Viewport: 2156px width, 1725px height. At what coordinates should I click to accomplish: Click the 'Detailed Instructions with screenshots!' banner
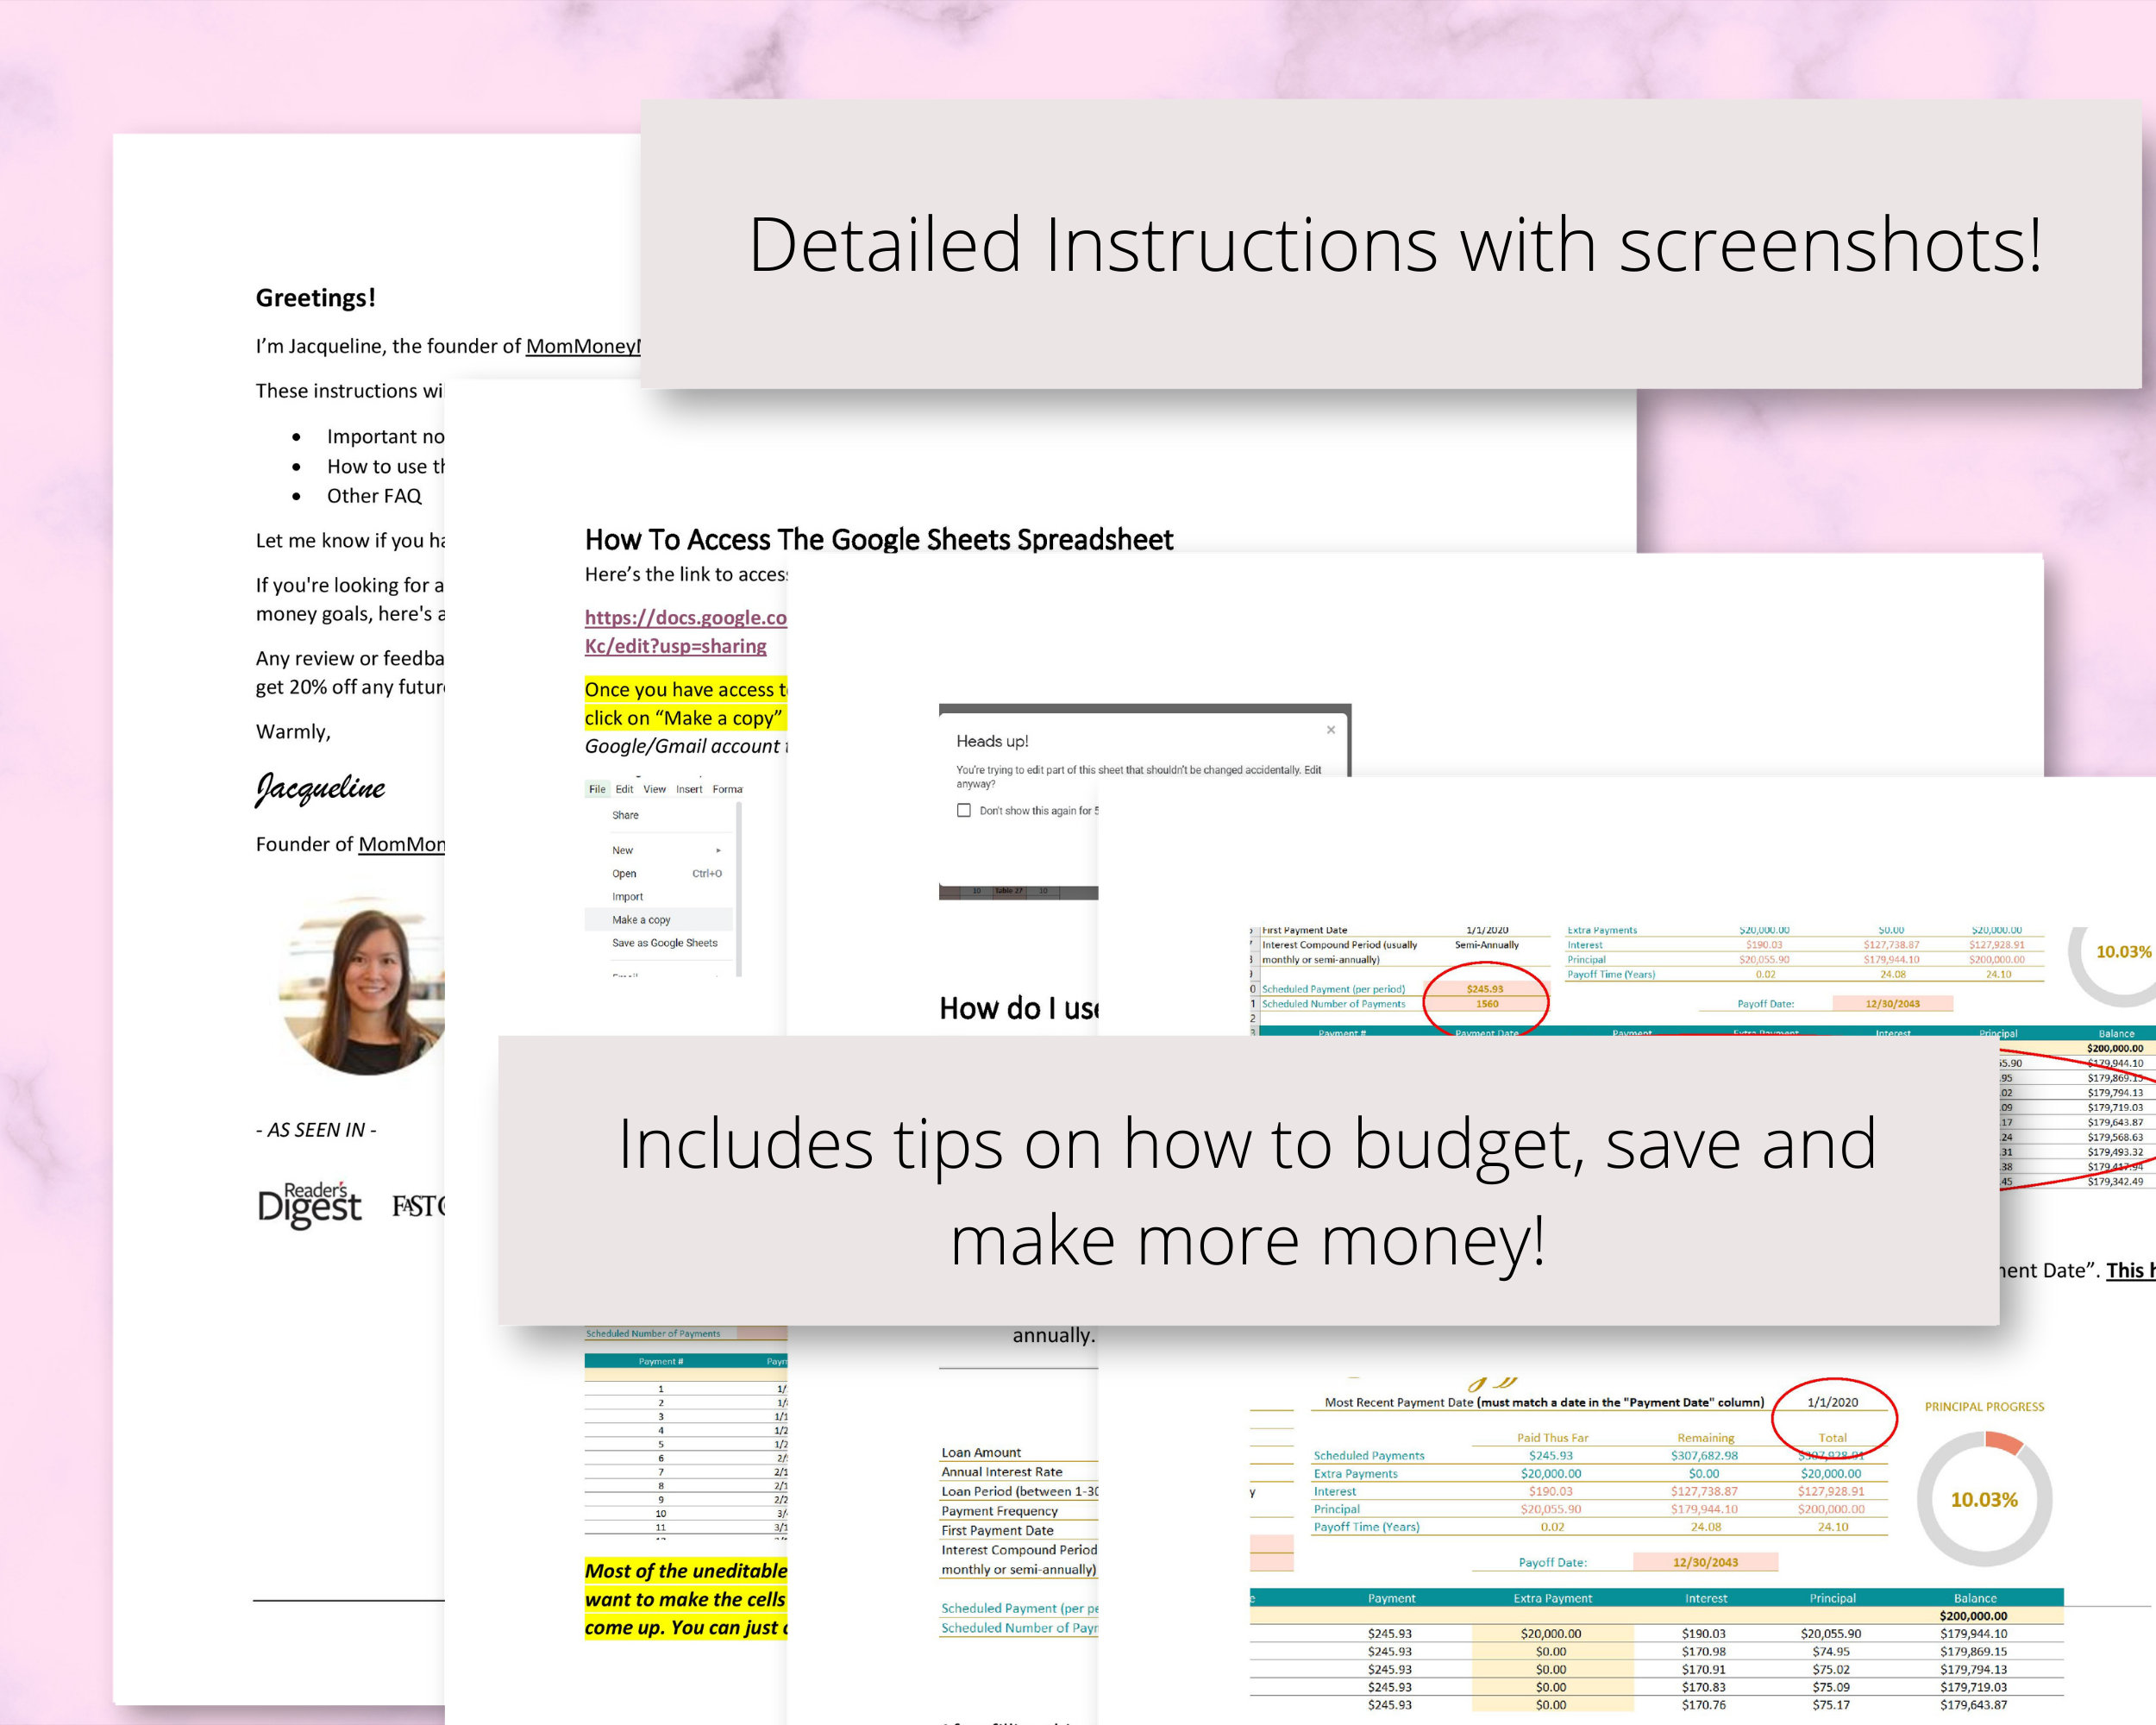[1391, 244]
